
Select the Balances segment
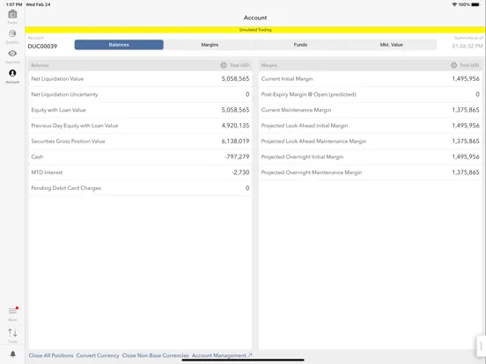tap(119, 45)
